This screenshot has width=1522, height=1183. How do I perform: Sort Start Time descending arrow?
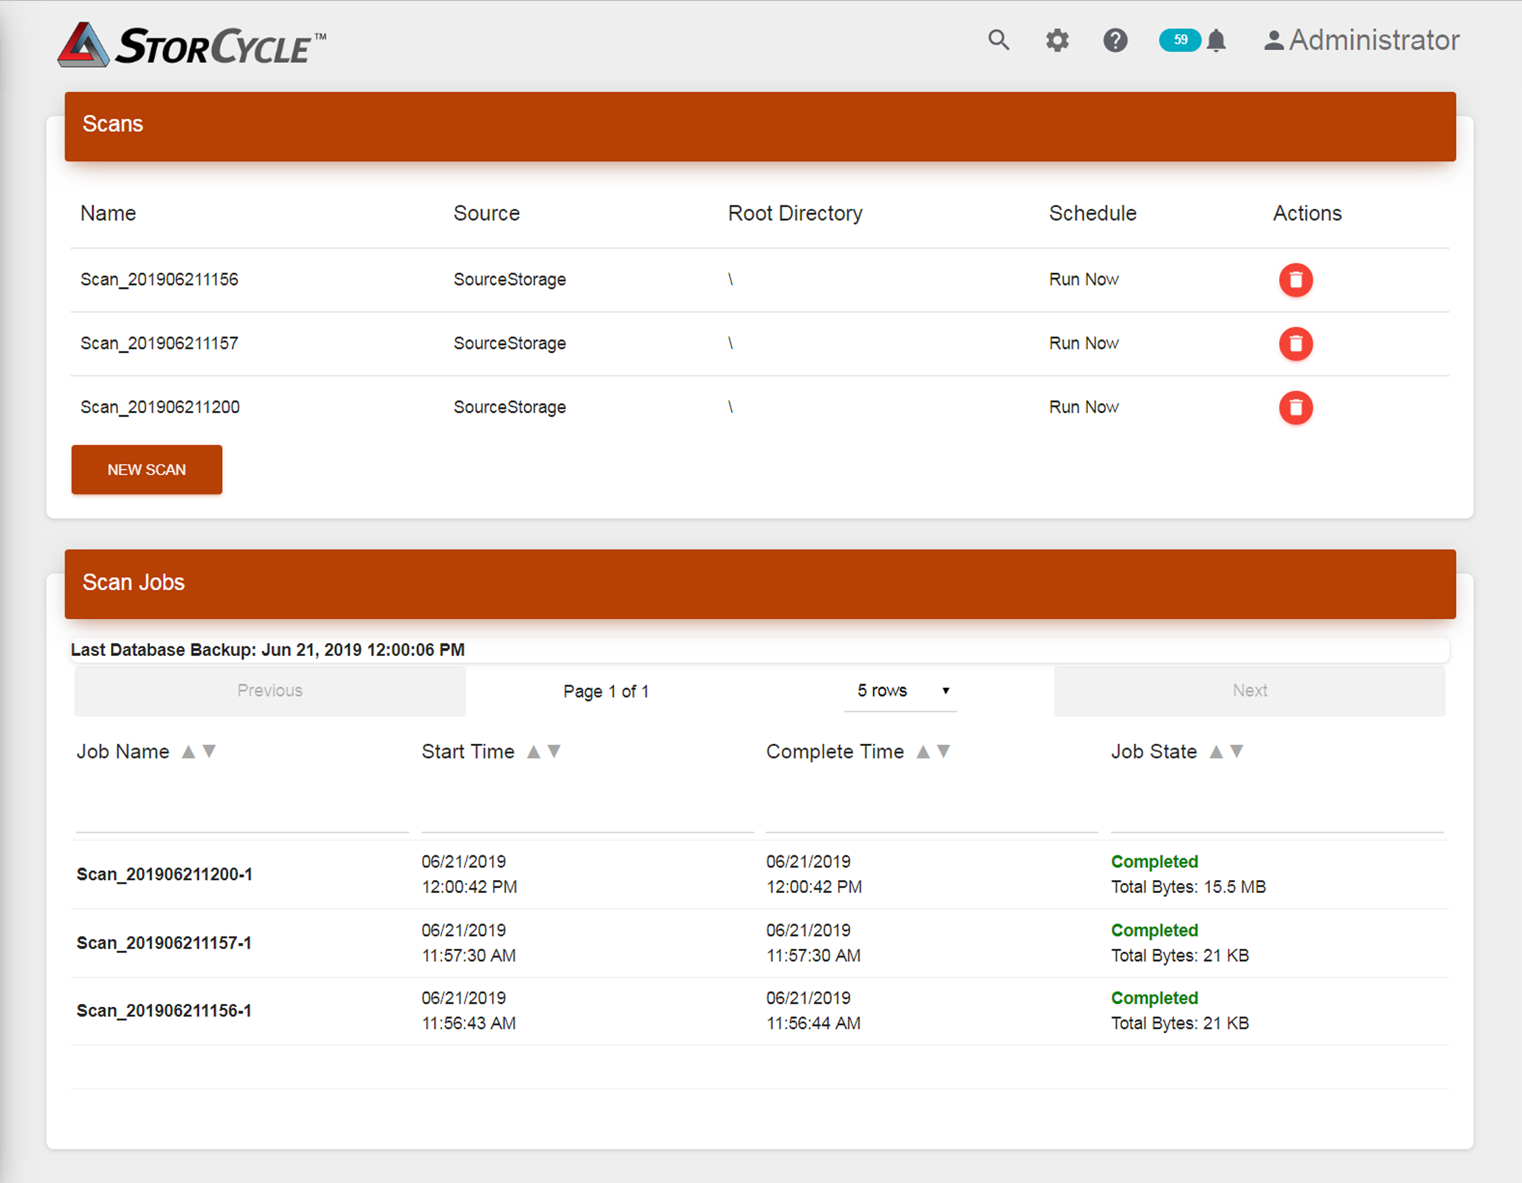pos(554,752)
